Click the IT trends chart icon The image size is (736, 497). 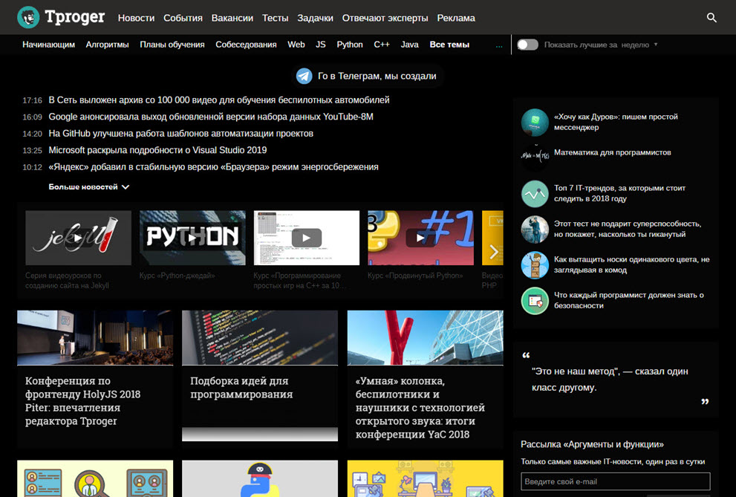tap(535, 193)
